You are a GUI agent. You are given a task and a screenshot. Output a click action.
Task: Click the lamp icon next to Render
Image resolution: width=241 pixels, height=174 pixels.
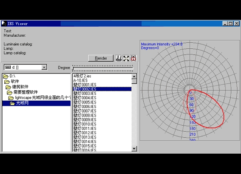[x=118, y=58]
